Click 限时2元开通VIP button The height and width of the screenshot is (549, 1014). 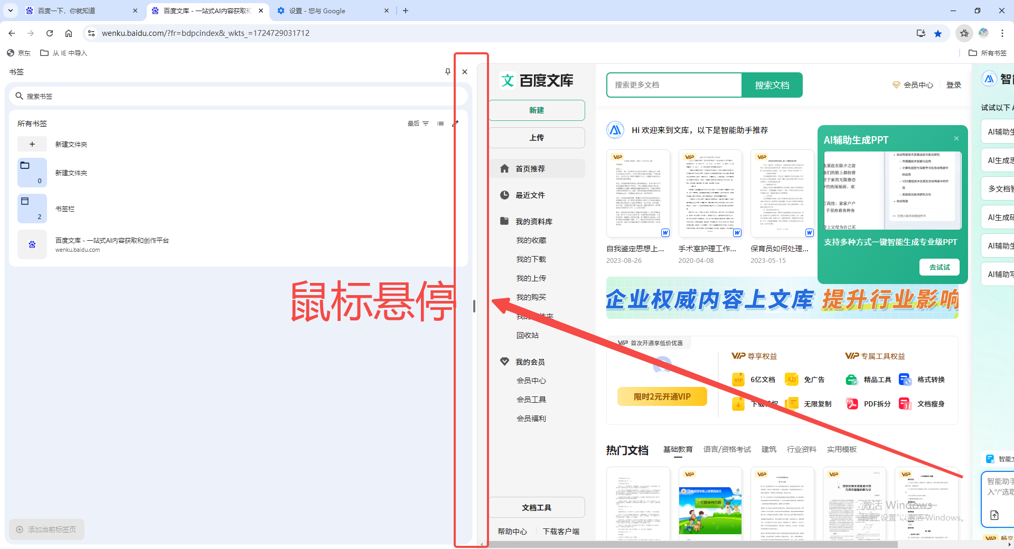662,396
